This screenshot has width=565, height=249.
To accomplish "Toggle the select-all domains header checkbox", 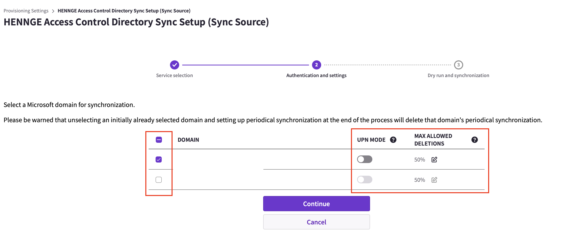I will (x=159, y=140).
